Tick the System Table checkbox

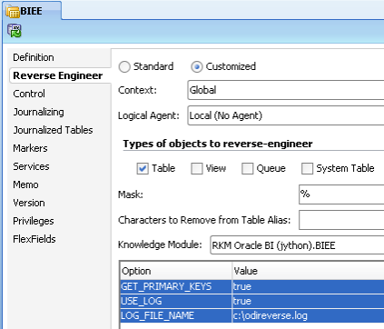[307, 168]
